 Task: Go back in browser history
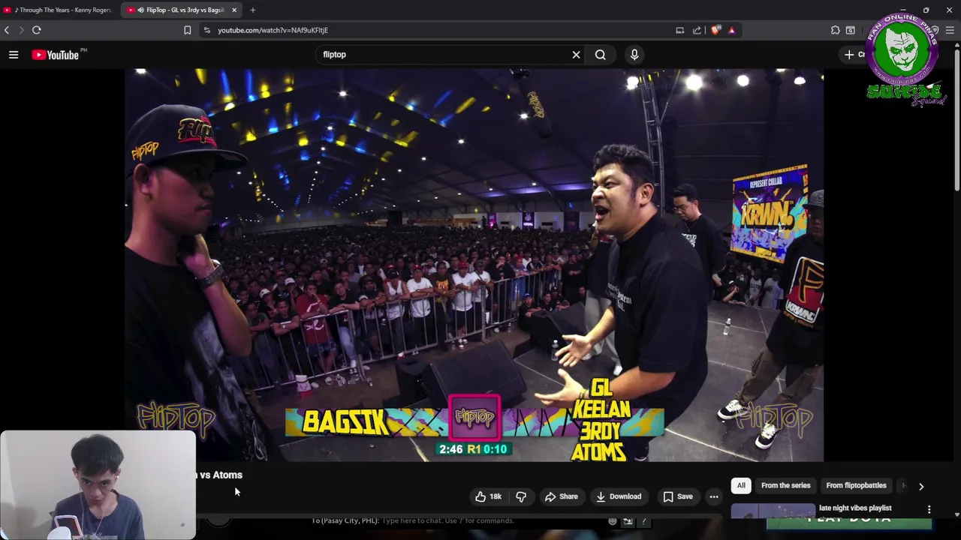click(x=7, y=30)
